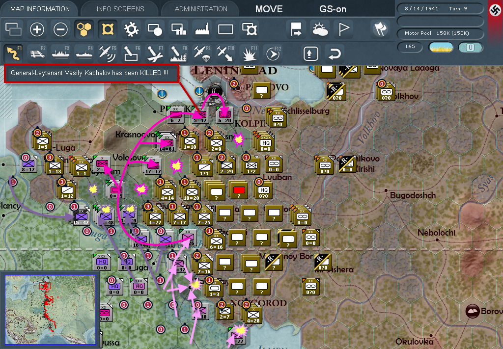The width and height of the screenshot is (503, 349).
Task: Select the unit counter labeled 10=20
Action: coord(192,192)
